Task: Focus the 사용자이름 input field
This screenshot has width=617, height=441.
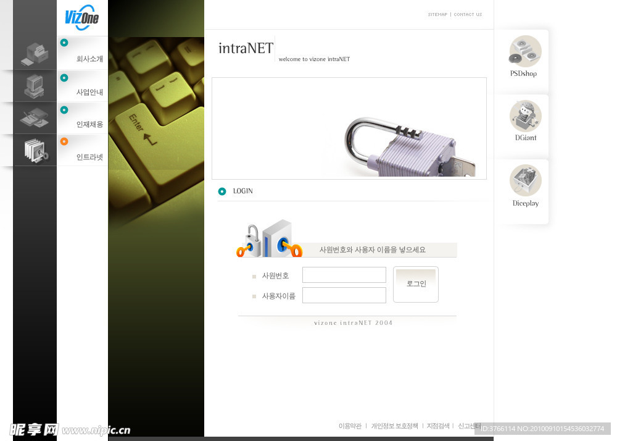Action: 344,295
